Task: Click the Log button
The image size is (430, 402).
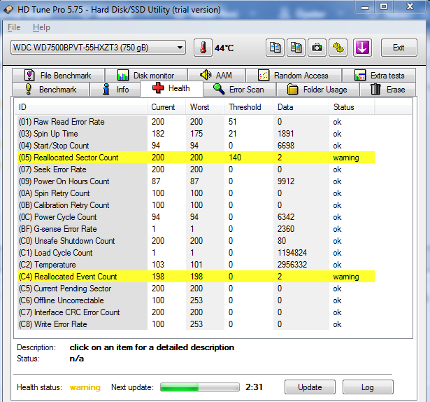Action: [368, 387]
